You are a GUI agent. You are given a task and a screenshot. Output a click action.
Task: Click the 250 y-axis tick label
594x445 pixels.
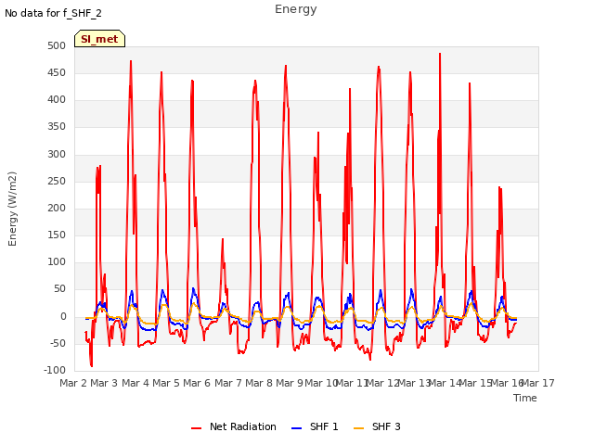coord(57,182)
